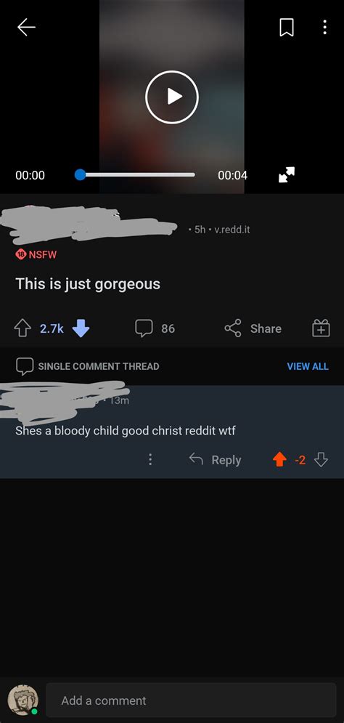Share this post

253,328
